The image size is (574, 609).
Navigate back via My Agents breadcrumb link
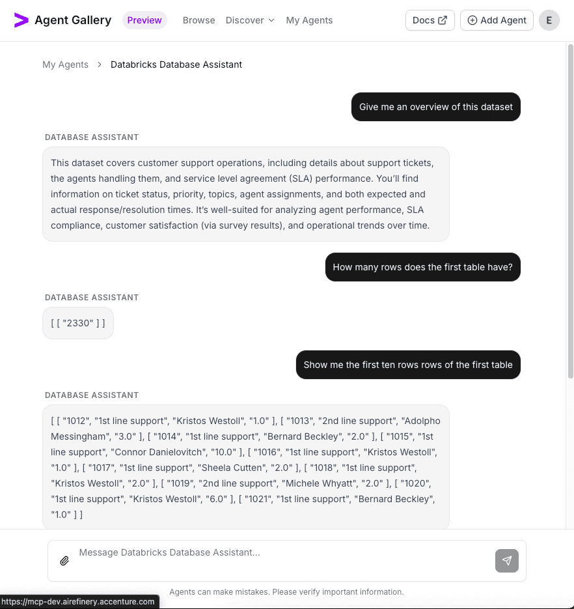pyautogui.click(x=65, y=64)
